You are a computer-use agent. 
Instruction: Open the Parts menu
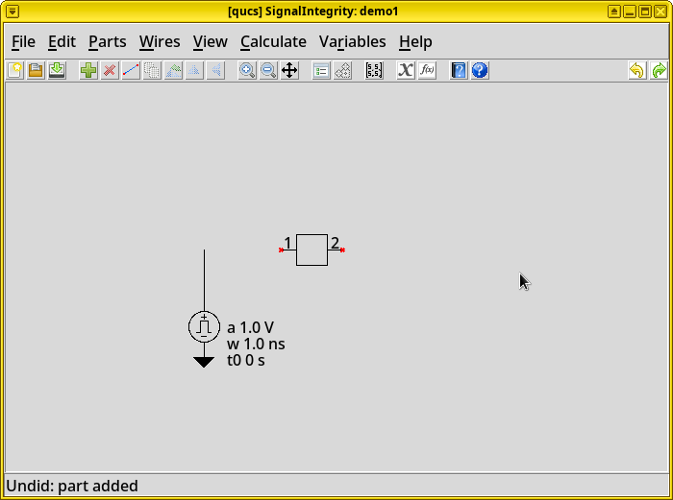tap(107, 41)
